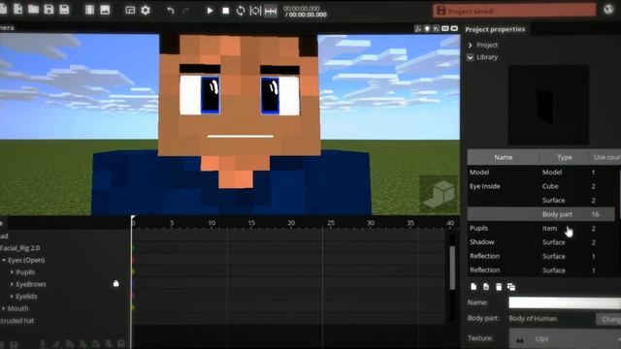Click the export image picture icon
This screenshot has height=349, width=621.
[x=105, y=10]
